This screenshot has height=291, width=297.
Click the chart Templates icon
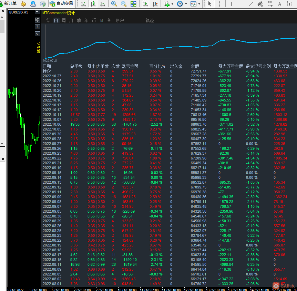[x=193, y=4]
